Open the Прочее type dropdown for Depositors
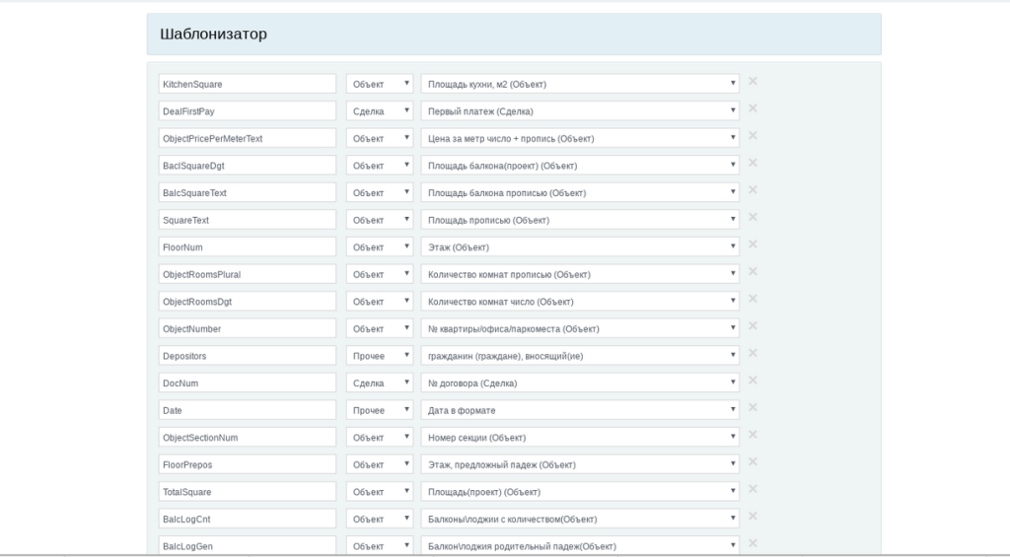The width and height of the screenshot is (1010, 557). point(380,356)
